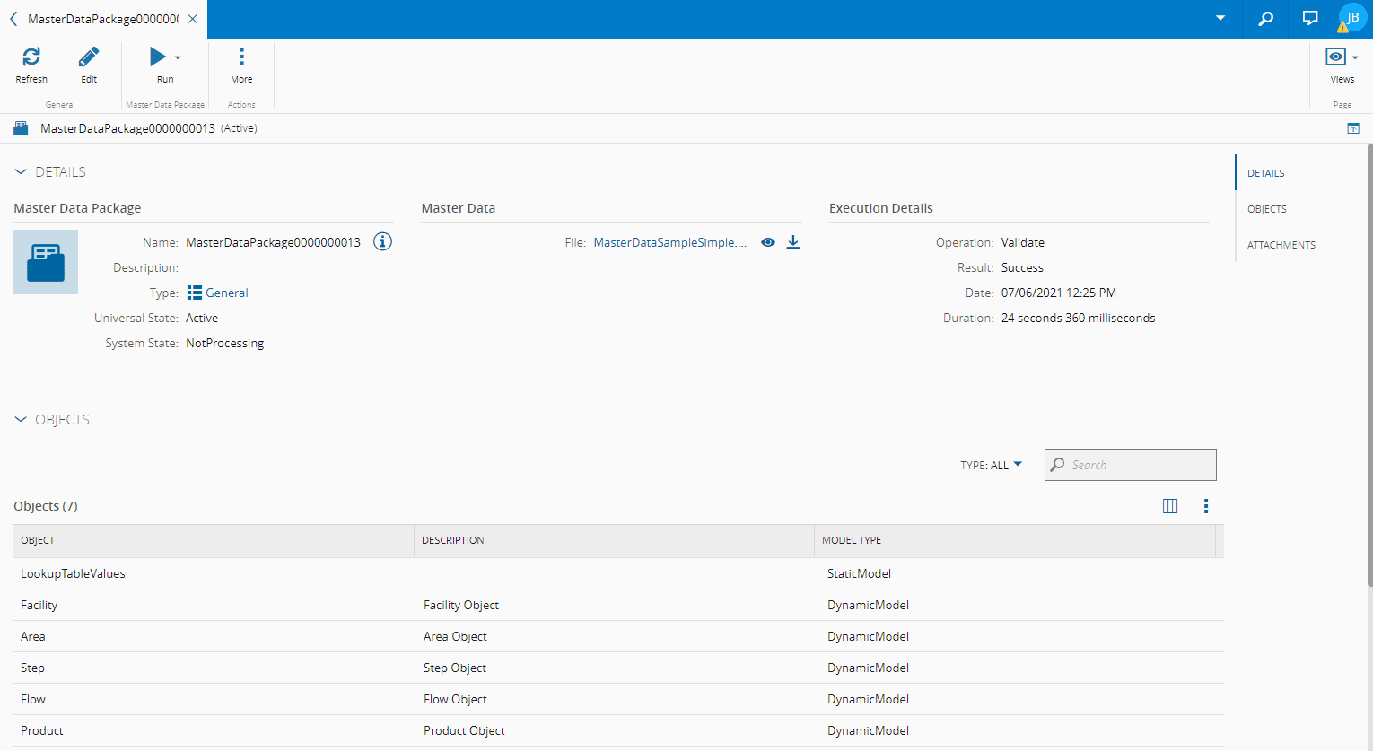
Task: Click the Refresh icon in toolbar
Action: coord(31,57)
